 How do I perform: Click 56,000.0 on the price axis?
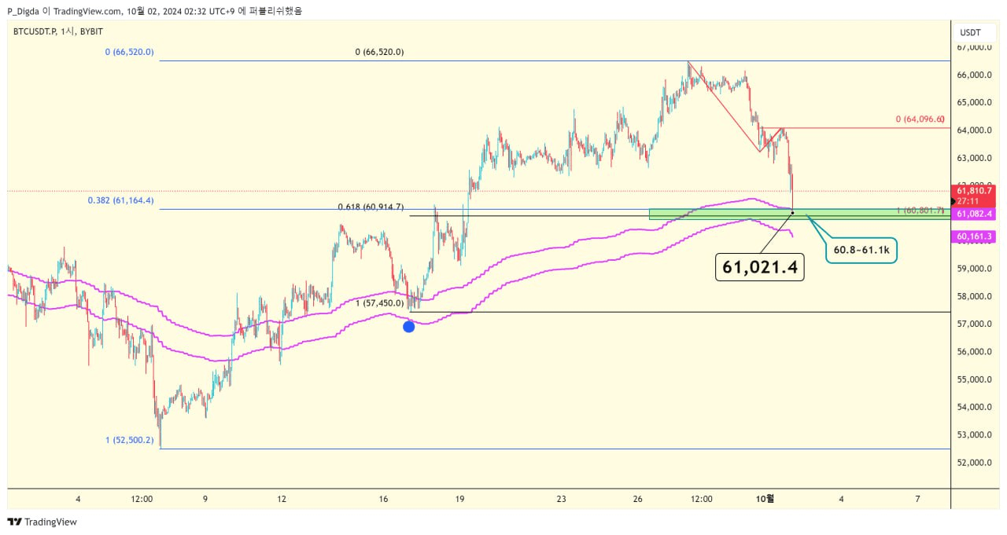pyautogui.click(x=974, y=352)
